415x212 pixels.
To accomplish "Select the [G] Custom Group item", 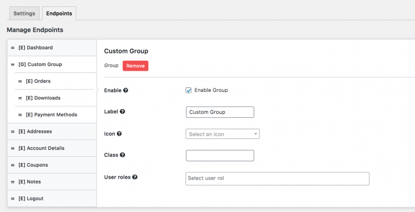I will [52, 64].
